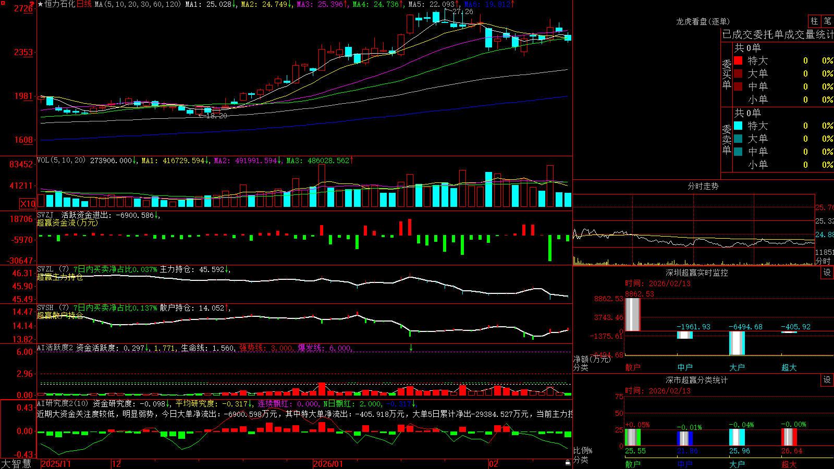Click the 大智慧 logo in bottom-left corner
834x469 pixels.
(x=16, y=463)
